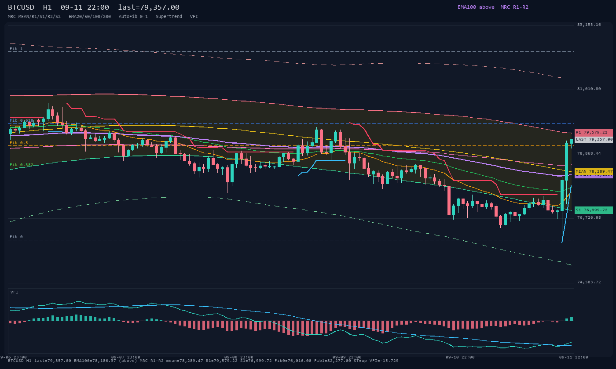
Task: Click the S1 76,999.72 price tag
Action: 594,210
